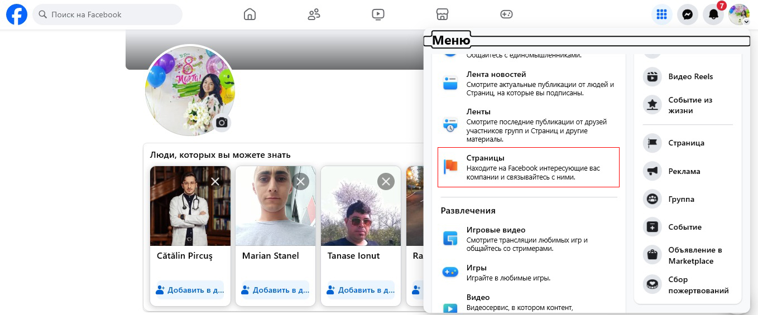Click the Лента новостей icon
This screenshot has width=758, height=315.
click(x=450, y=84)
